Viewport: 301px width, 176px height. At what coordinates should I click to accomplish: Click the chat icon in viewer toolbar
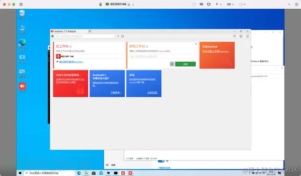coord(201,4)
